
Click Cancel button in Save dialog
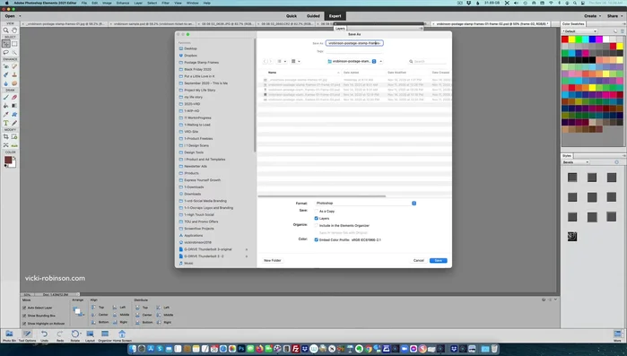click(x=418, y=261)
